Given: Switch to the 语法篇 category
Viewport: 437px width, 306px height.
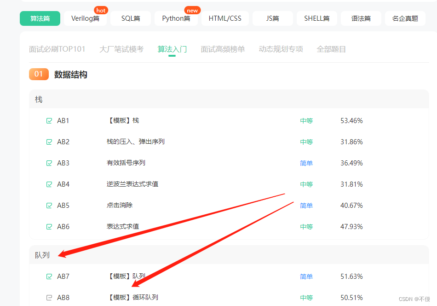Looking at the screenshot, I should (361, 18).
